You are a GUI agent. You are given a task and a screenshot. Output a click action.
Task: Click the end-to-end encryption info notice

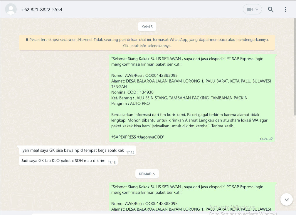147,43
